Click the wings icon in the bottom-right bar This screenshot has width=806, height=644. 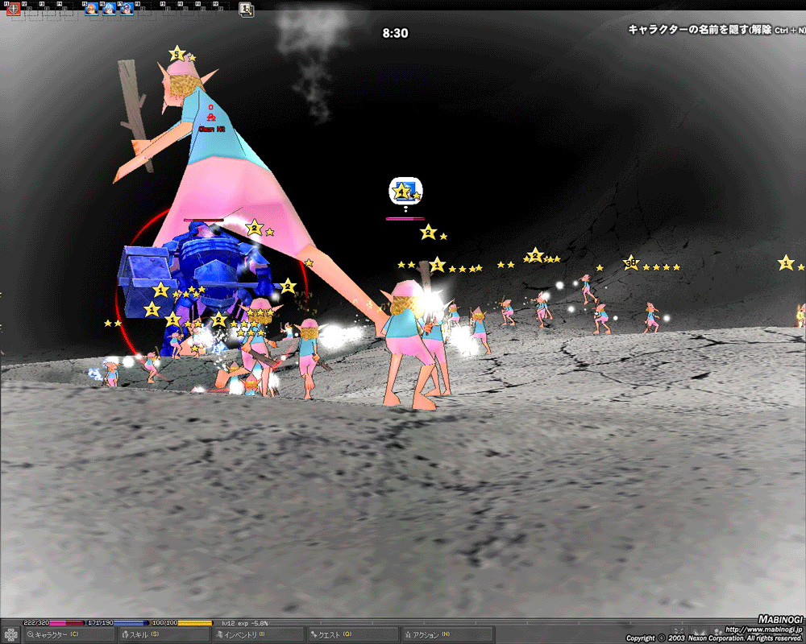699,631
